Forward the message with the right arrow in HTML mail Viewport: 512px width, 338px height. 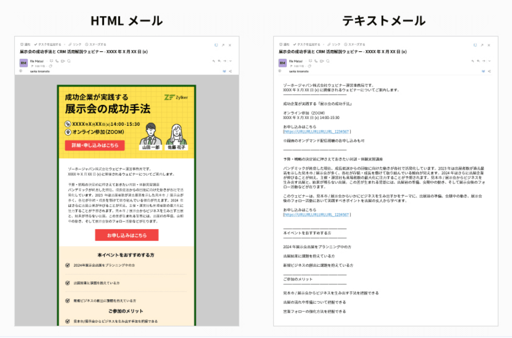pos(225,61)
